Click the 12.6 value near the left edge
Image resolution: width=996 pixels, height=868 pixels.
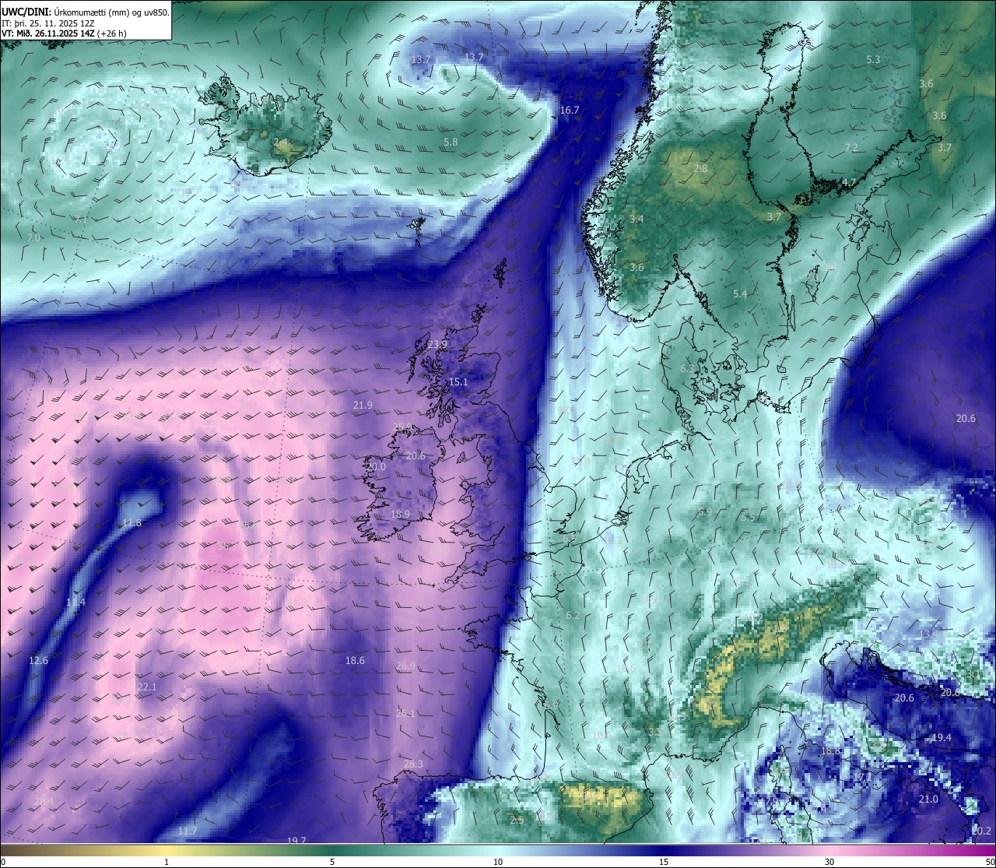coord(38,661)
